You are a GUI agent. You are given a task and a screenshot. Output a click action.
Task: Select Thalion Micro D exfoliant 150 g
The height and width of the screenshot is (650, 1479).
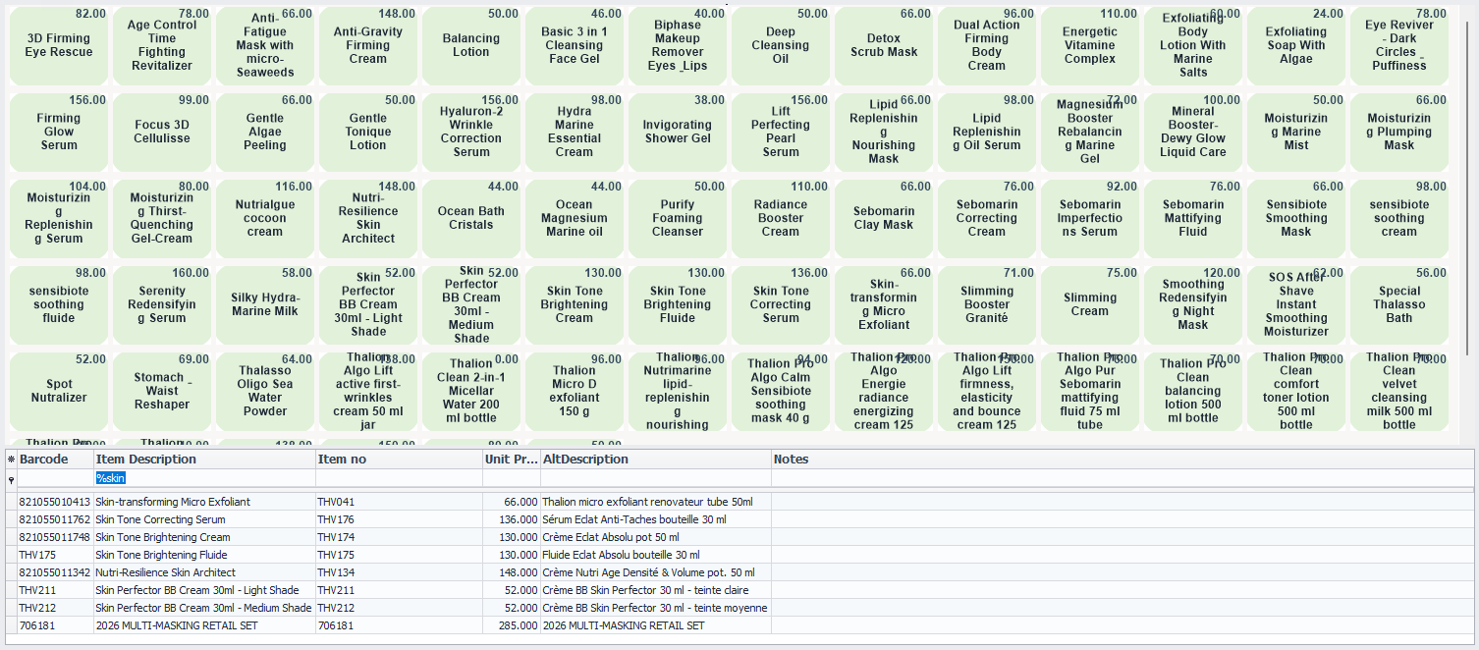pos(575,392)
